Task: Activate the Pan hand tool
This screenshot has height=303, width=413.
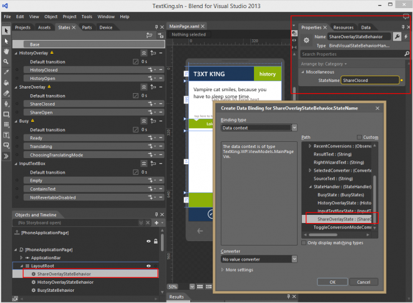Action: [x=6, y=51]
